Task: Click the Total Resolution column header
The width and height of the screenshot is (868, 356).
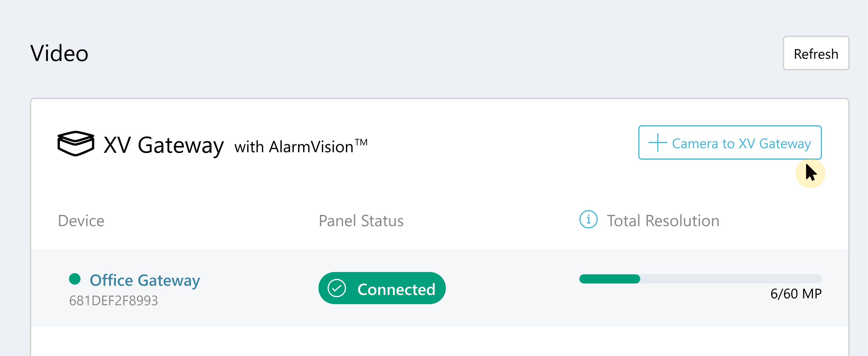Action: click(663, 221)
